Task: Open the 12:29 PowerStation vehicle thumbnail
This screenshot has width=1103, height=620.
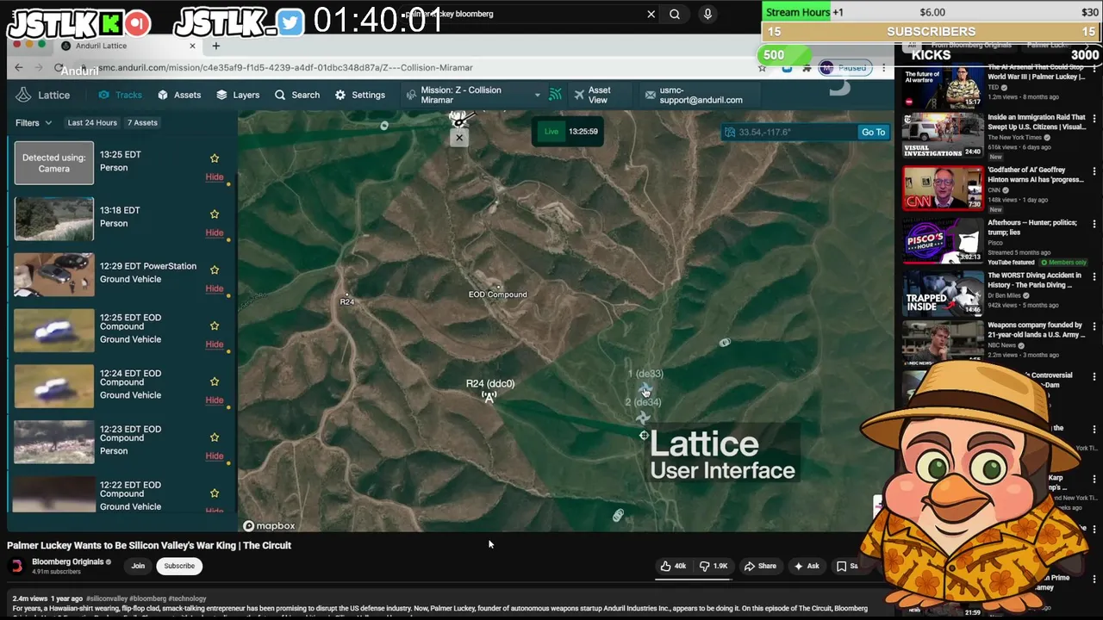Action: coord(53,274)
